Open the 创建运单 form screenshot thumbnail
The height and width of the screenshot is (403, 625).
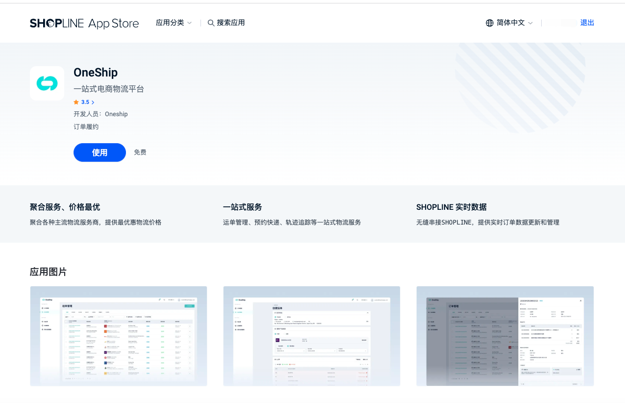coord(312,336)
